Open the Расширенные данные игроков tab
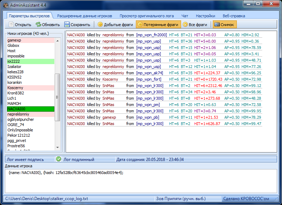Viewport: 282px width, 205px height. coord(84,16)
